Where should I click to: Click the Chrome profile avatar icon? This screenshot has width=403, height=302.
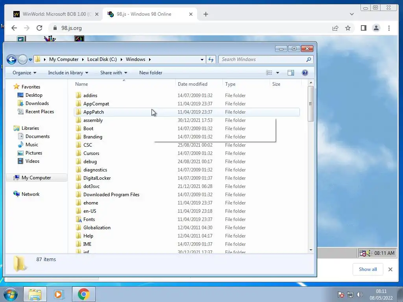pos(376,28)
